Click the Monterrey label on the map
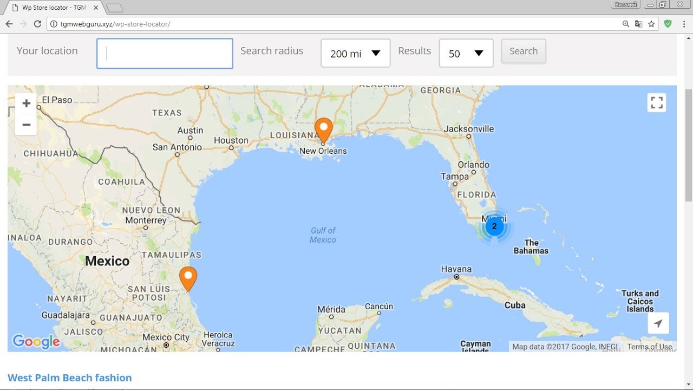 point(146,220)
